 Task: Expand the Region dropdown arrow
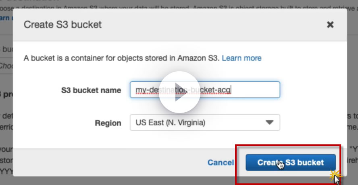(x=269, y=123)
